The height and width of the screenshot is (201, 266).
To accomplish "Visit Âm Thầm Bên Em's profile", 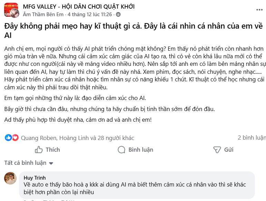I will click(x=43, y=14).
